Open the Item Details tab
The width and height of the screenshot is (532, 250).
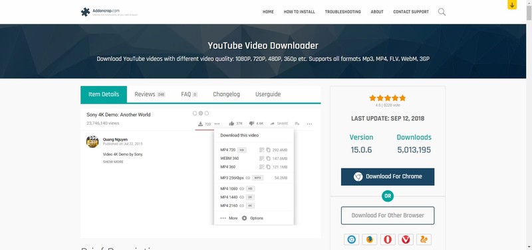[x=104, y=94]
